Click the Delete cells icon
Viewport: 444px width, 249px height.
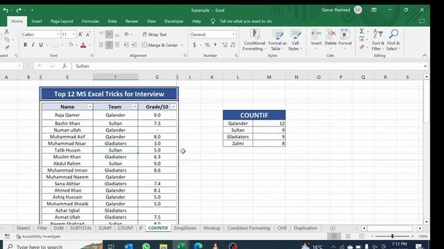pyautogui.click(x=330, y=35)
